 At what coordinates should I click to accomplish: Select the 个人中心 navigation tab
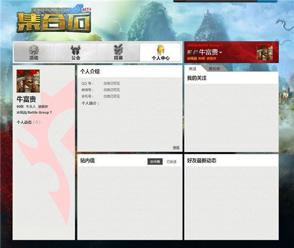click(x=161, y=52)
